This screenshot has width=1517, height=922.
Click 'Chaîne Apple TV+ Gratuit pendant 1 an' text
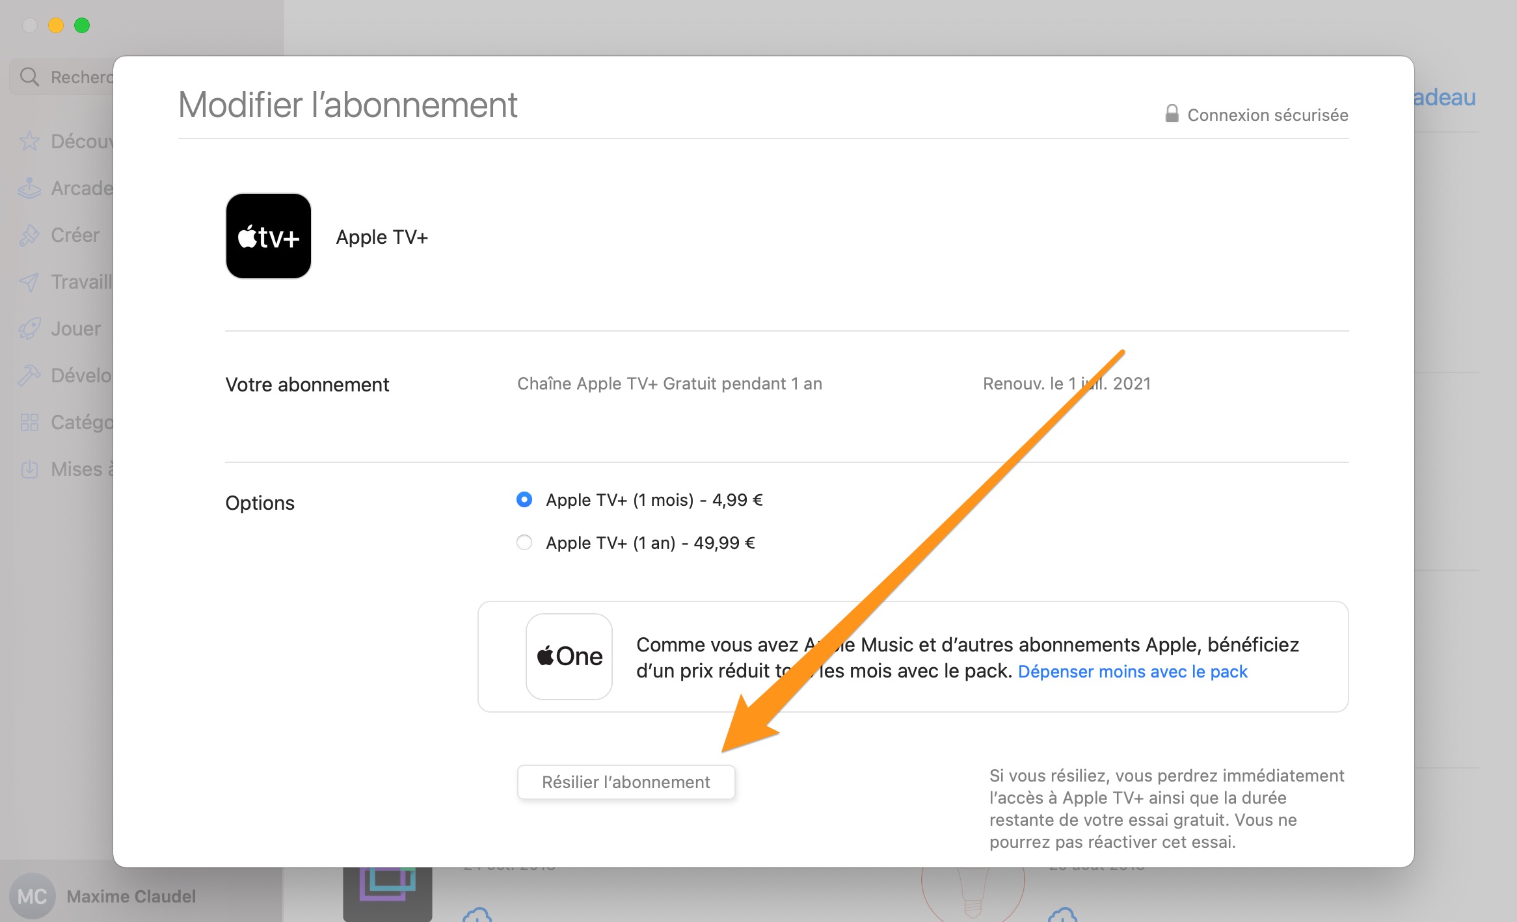[669, 384]
